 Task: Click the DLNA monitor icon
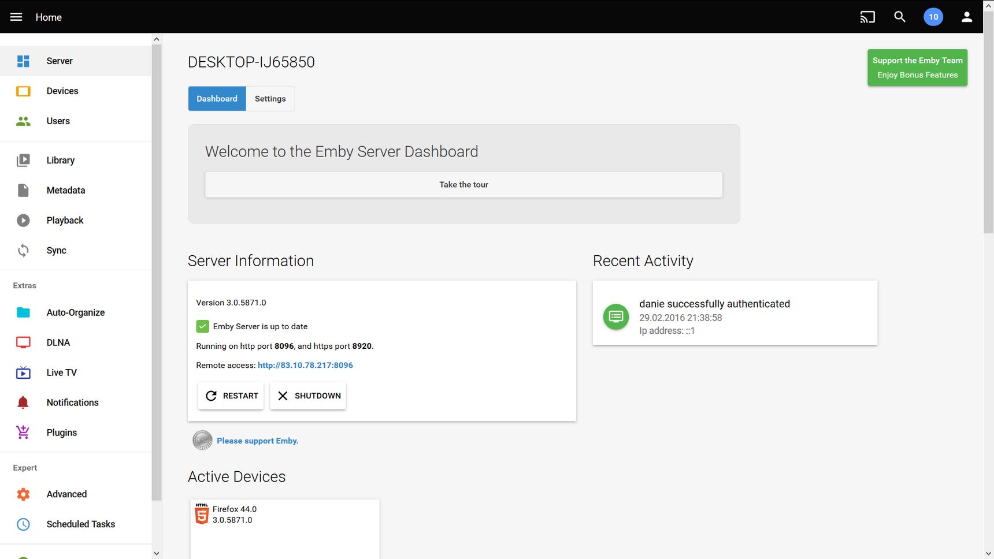(x=23, y=342)
